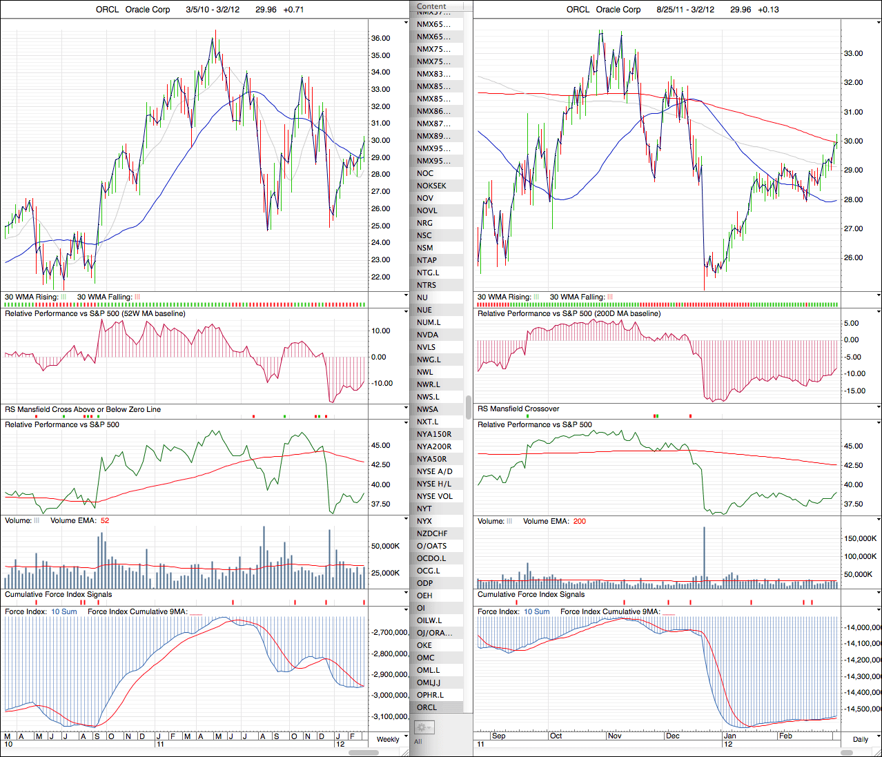Open the weekly Force Index panel menu arrow
882x757 pixels.
[x=406, y=610]
